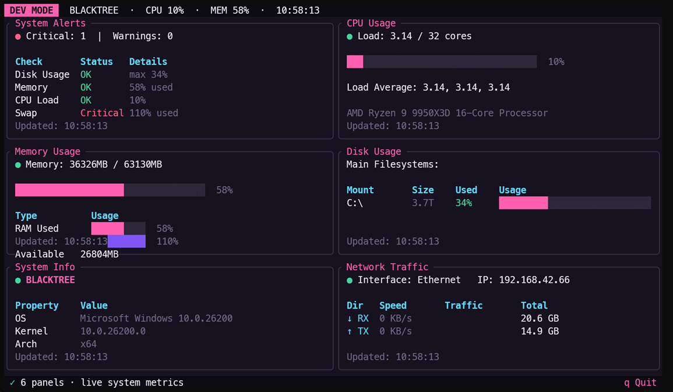Viewport: 673px width, 392px height.
Task: Click the C:\ disk usage bar
Action: pos(575,203)
